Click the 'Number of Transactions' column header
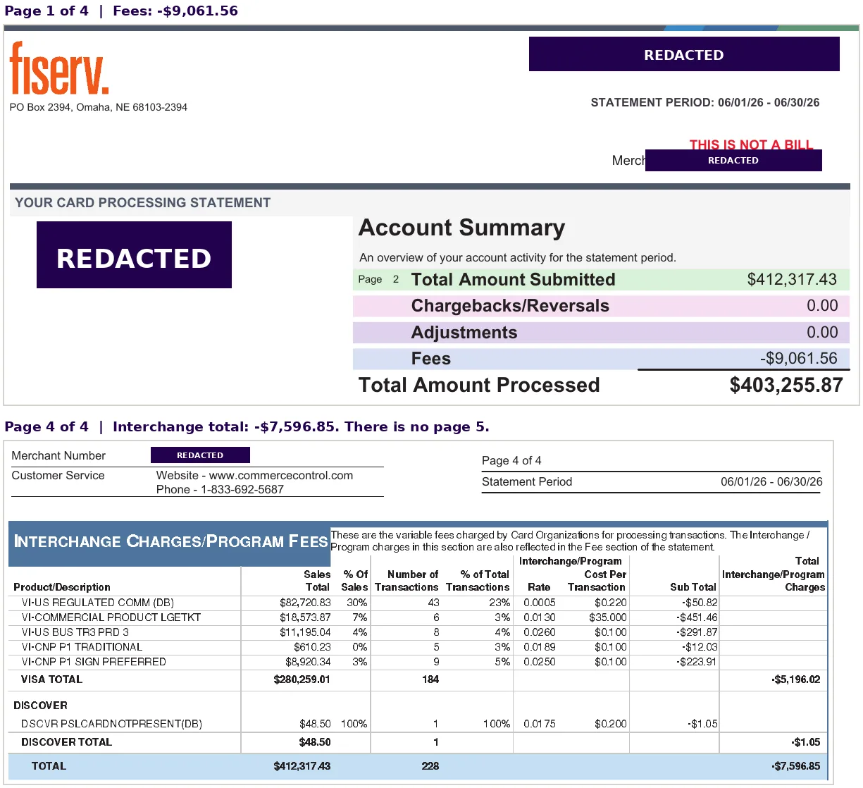The width and height of the screenshot is (863, 788). point(406,581)
